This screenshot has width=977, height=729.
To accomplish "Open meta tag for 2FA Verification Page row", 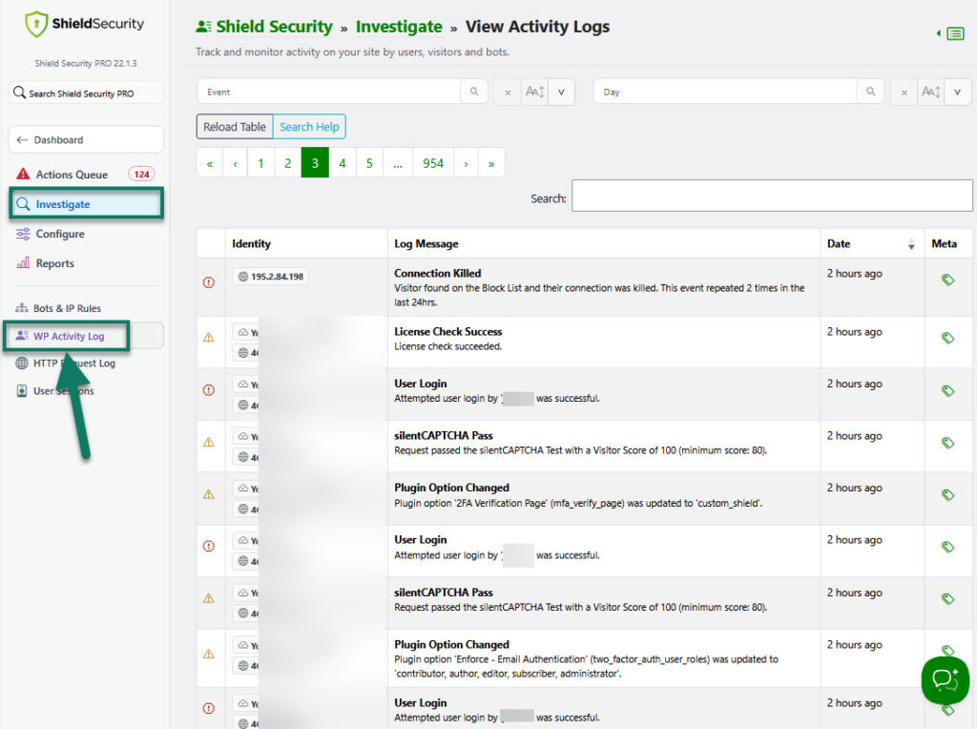I will click(x=947, y=494).
